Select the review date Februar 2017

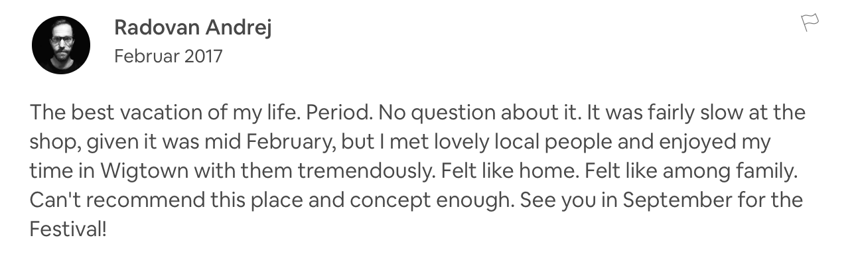coord(169,56)
